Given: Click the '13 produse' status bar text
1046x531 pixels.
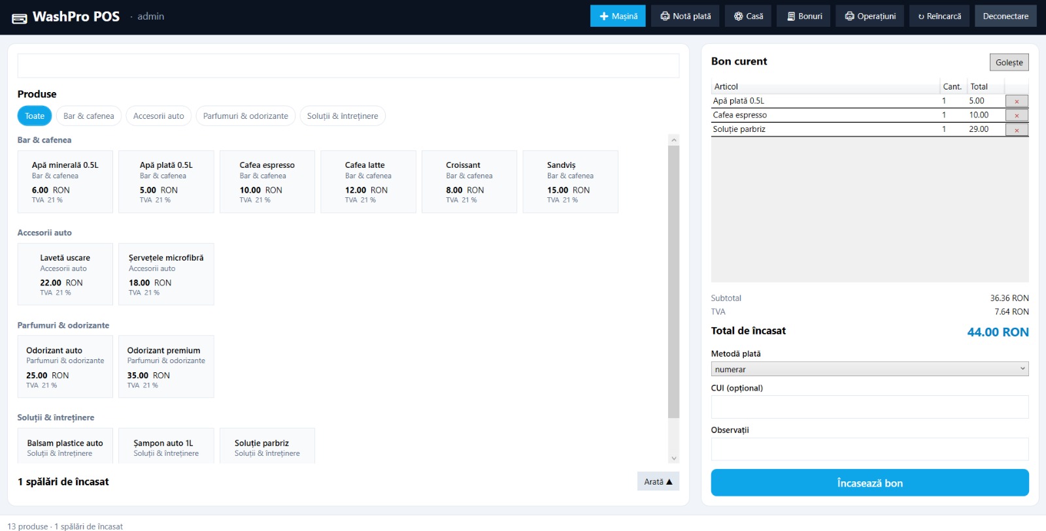Looking at the screenshot, I should coord(27,526).
